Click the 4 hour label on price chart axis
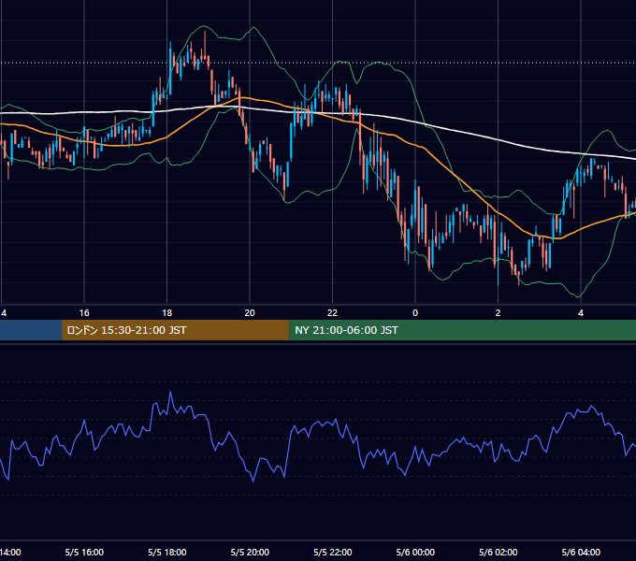636x561 pixels. (581, 313)
